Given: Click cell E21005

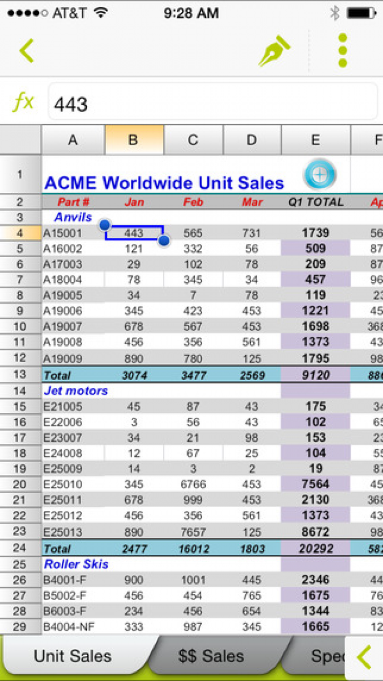Looking at the screenshot, I should coord(73,406).
